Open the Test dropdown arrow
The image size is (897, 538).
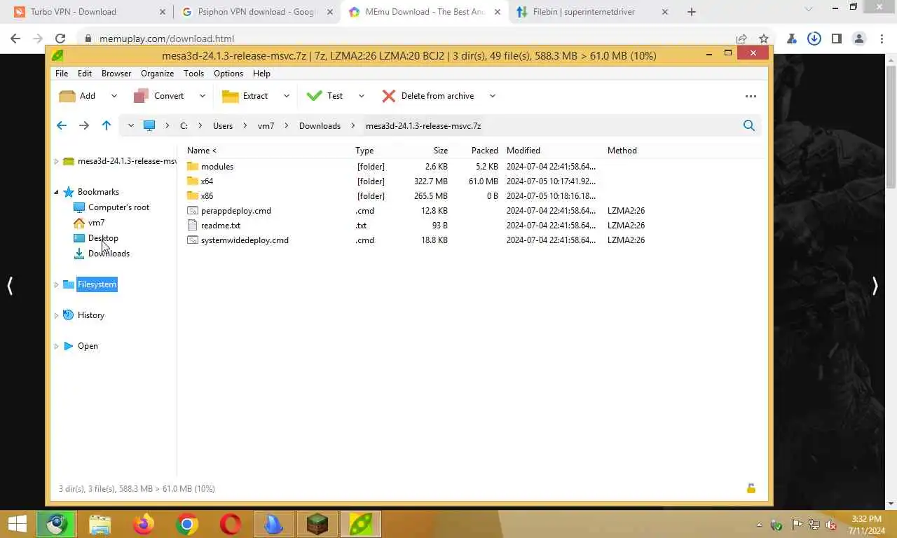(362, 96)
